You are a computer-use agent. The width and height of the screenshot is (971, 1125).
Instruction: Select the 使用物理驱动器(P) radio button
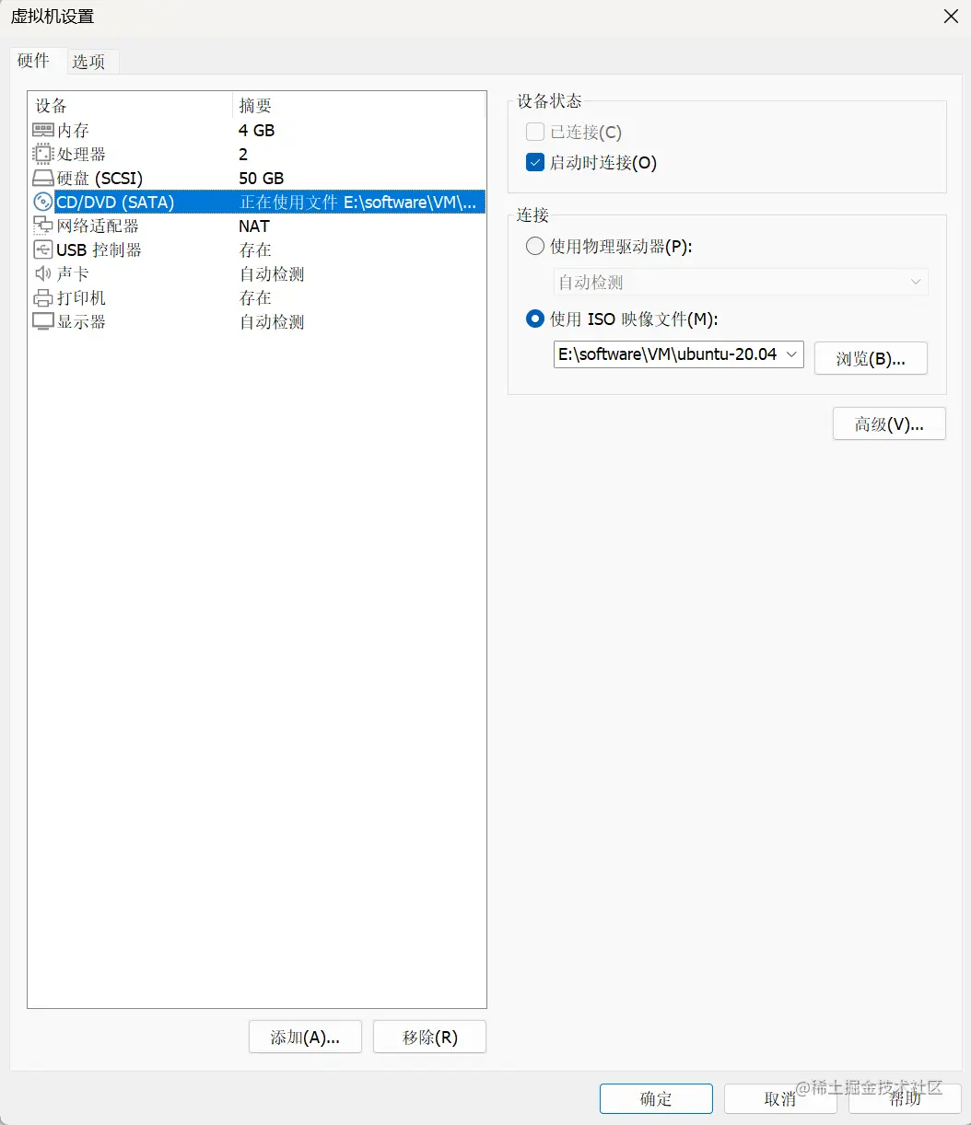(534, 246)
